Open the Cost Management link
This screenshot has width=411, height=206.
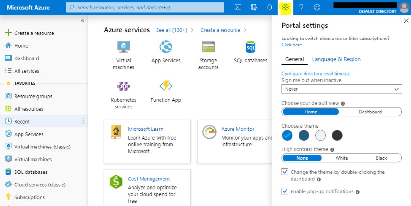point(149,179)
